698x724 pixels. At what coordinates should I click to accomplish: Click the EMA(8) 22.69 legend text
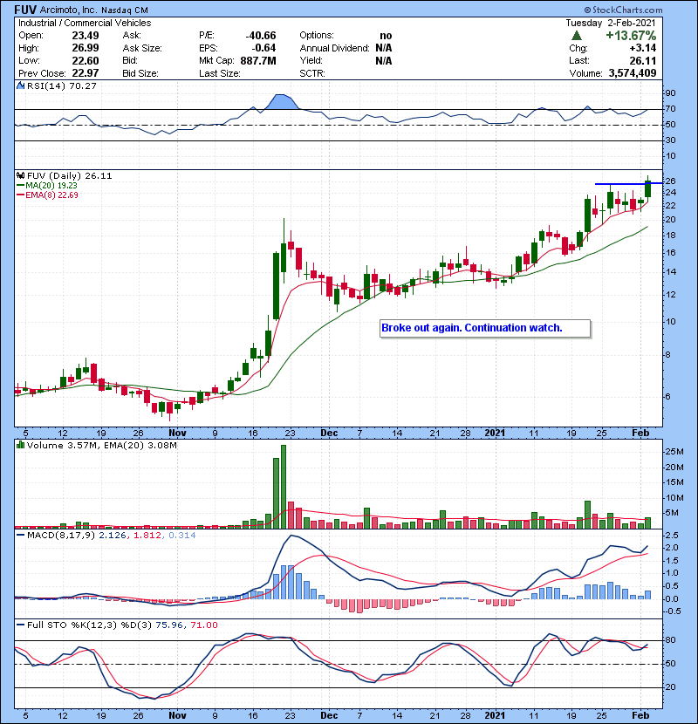(51, 195)
